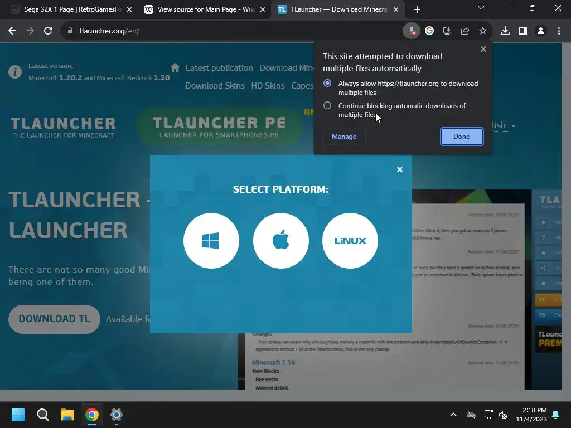Close the TLauncher tab
The image size is (571, 428).
pyautogui.click(x=396, y=9)
